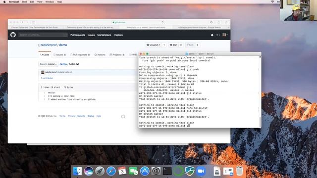
Task: Go back using Safari's back arrow
Action: click(x=23, y=22)
